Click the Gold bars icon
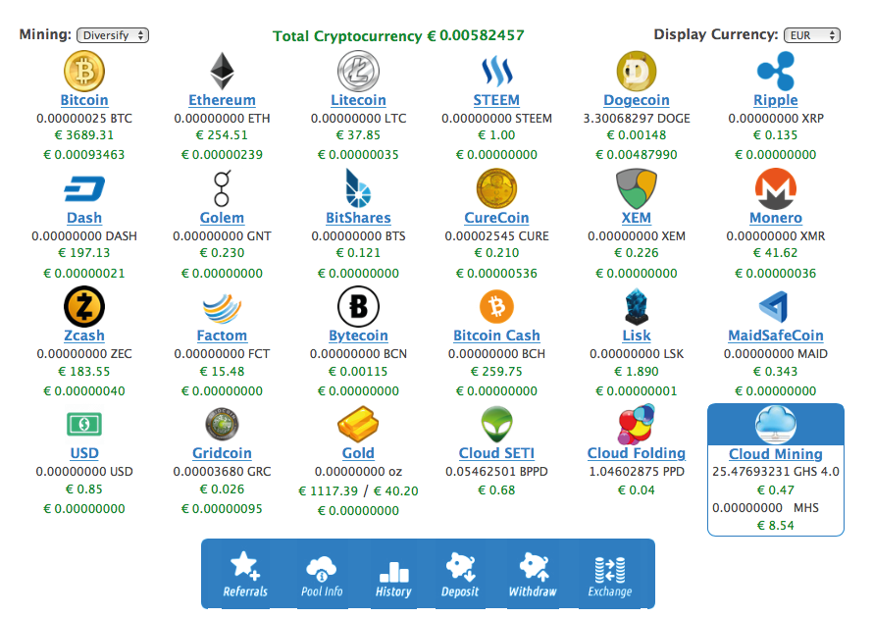The image size is (873, 618). coord(358,425)
